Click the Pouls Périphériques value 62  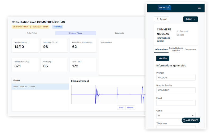[x=74, y=47]
